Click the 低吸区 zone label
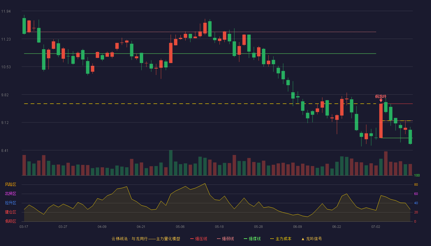Screen dimensions: 431x246 10,221
